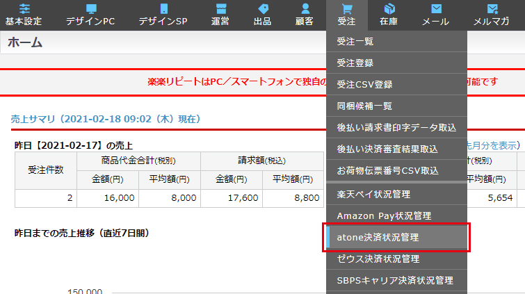Screen dimensions: 525x294
Task: Click the 売上サマリ heading link
Action: pyautogui.click(x=106, y=119)
